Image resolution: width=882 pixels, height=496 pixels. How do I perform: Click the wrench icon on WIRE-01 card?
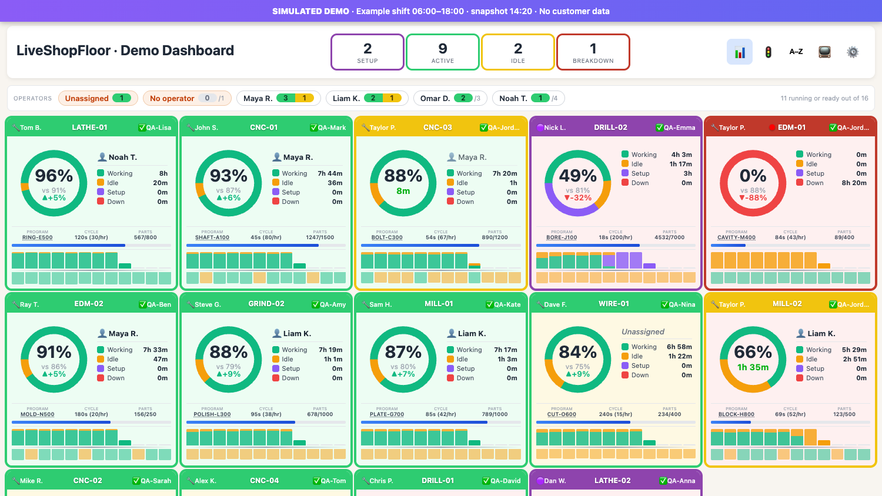540,304
